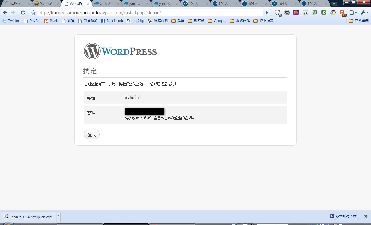Screen dimensions: 371x225
Task: Click the green sync arrows extension icon
Action: pyautogui.click(x=324, y=13)
